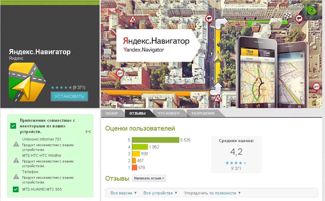Viewport: 325px width, 201px height.
Task: Click the MTS HTC HTC Wildfire device entry
Action: [x=42, y=155]
